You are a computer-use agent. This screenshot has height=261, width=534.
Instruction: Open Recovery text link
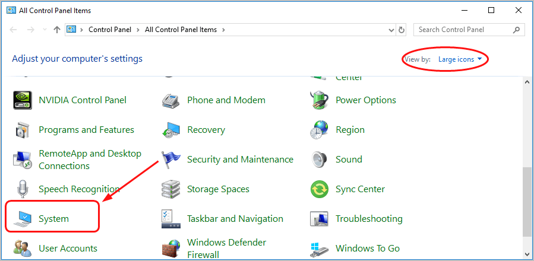[206, 130]
